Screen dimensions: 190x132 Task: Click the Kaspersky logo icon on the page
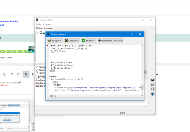click(x=31, y=49)
